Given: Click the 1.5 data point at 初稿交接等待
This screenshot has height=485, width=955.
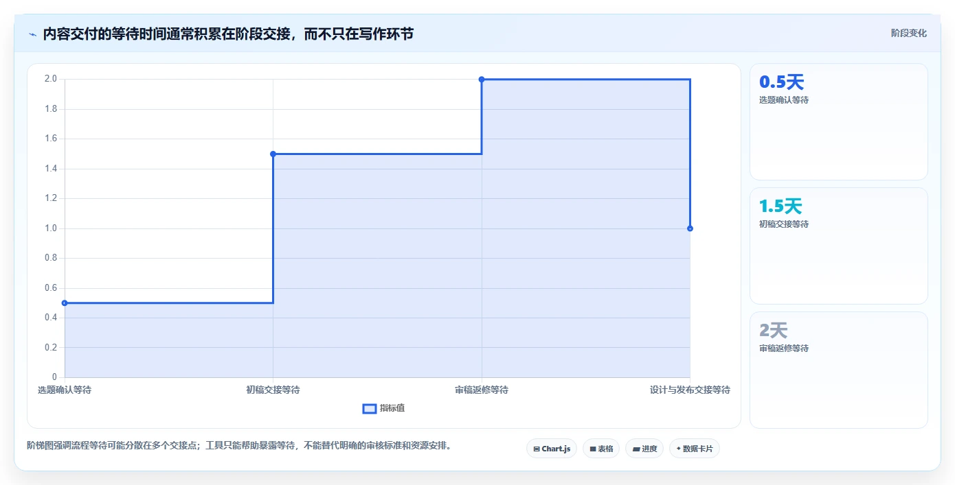Looking at the screenshot, I should [x=273, y=154].
